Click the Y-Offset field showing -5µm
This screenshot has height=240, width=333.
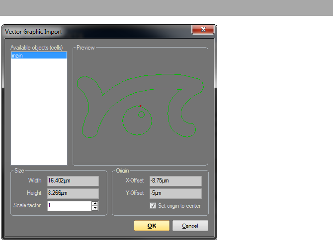175,193
